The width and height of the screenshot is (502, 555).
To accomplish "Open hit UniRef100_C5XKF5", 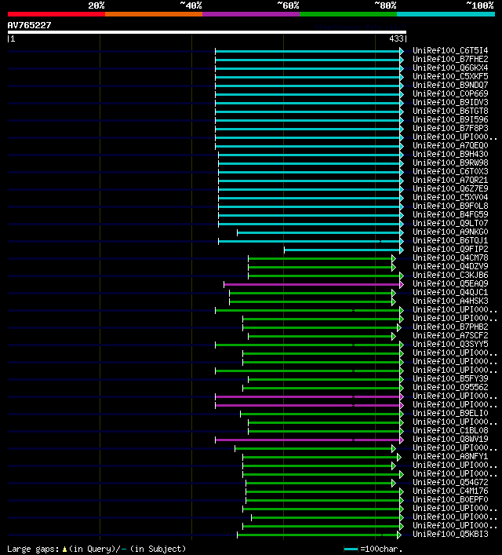I will pos(450,76).
